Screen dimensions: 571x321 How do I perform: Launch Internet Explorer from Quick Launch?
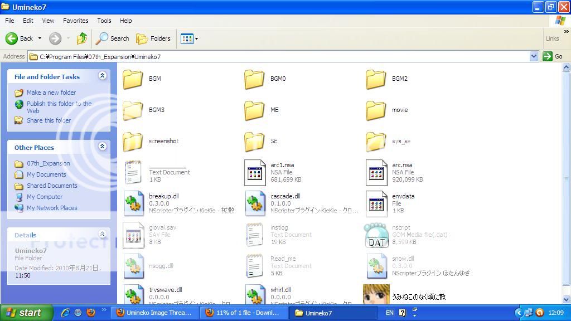point(65,313)
